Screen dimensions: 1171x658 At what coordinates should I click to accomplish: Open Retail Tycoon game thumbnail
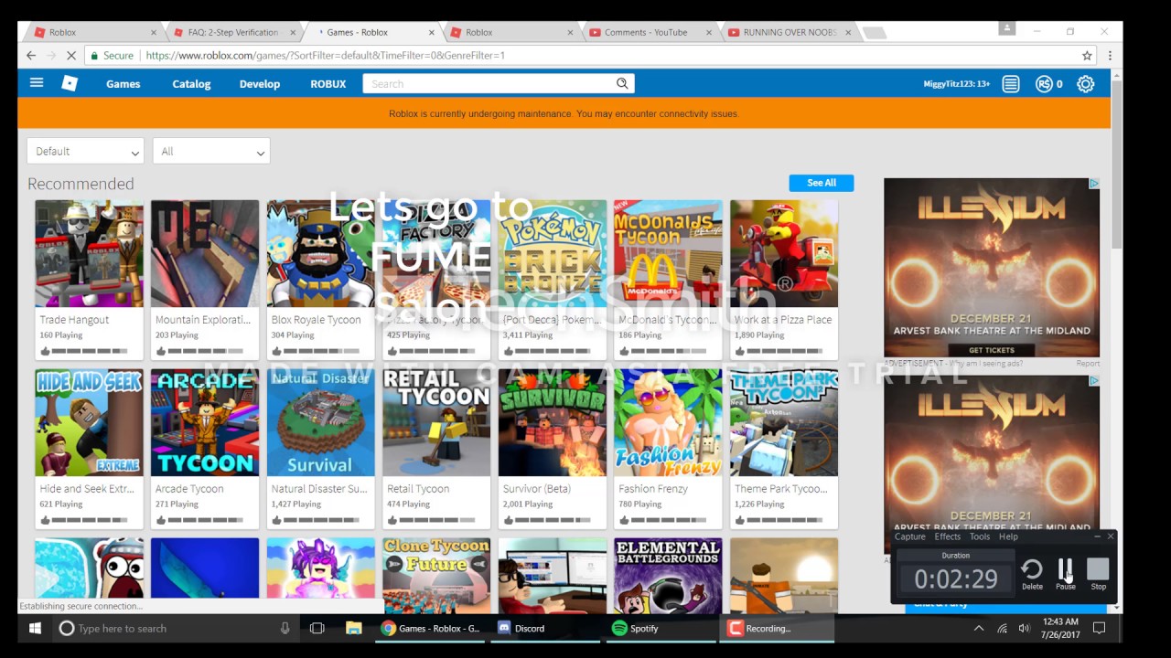tap(436, 422)
